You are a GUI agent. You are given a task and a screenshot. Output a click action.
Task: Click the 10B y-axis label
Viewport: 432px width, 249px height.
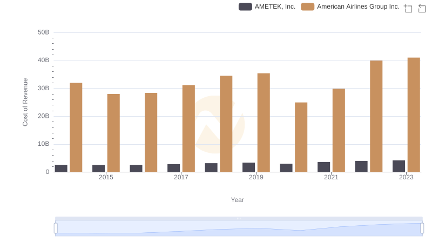(x=44, y=144)
